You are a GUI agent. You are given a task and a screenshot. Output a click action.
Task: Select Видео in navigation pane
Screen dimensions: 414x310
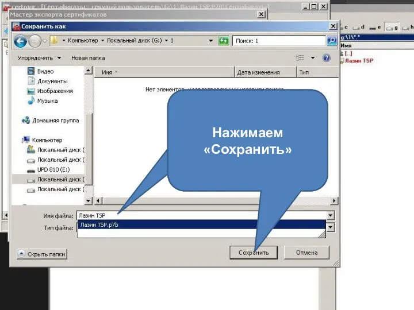point(45,71)
